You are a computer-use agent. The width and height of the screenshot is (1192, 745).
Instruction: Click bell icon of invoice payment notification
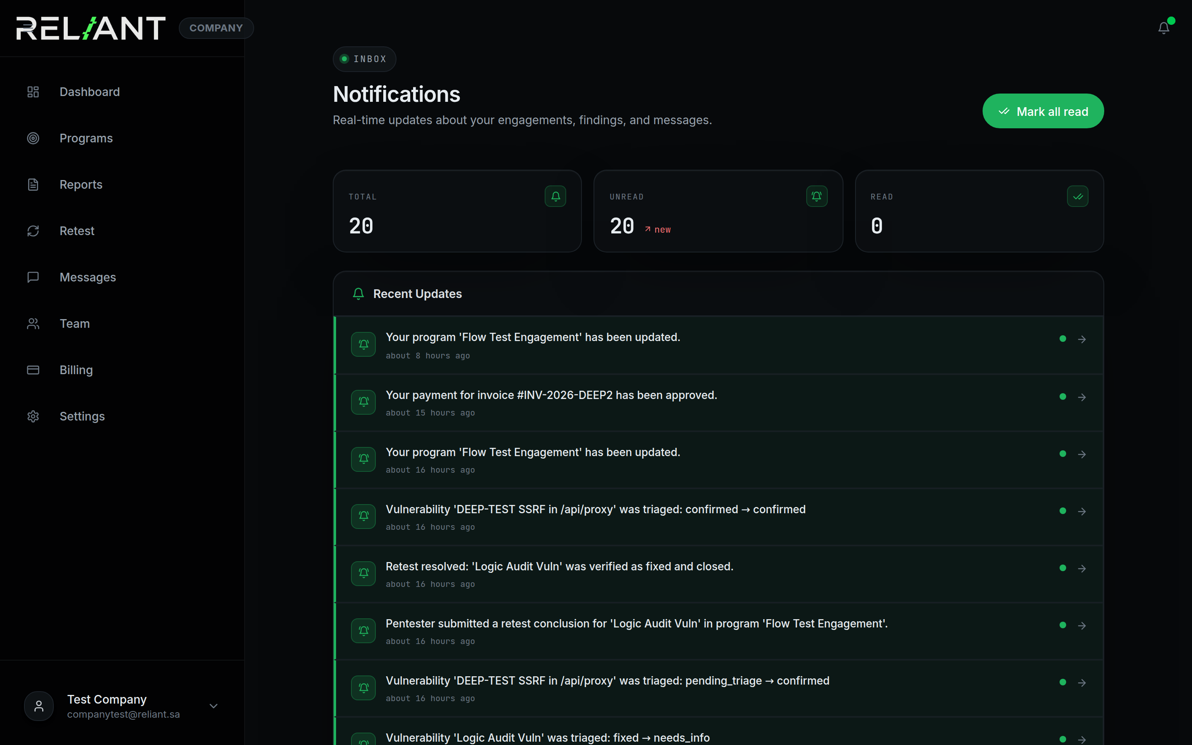point(363,402)
